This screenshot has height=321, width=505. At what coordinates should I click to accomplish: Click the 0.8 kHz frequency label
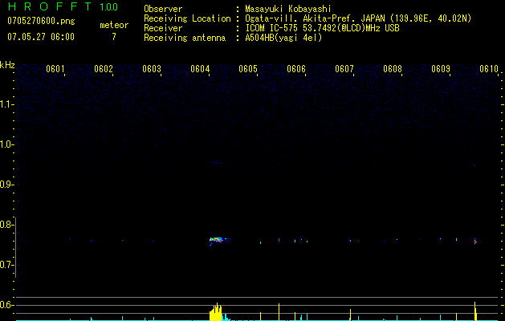[x=7, y=225]
